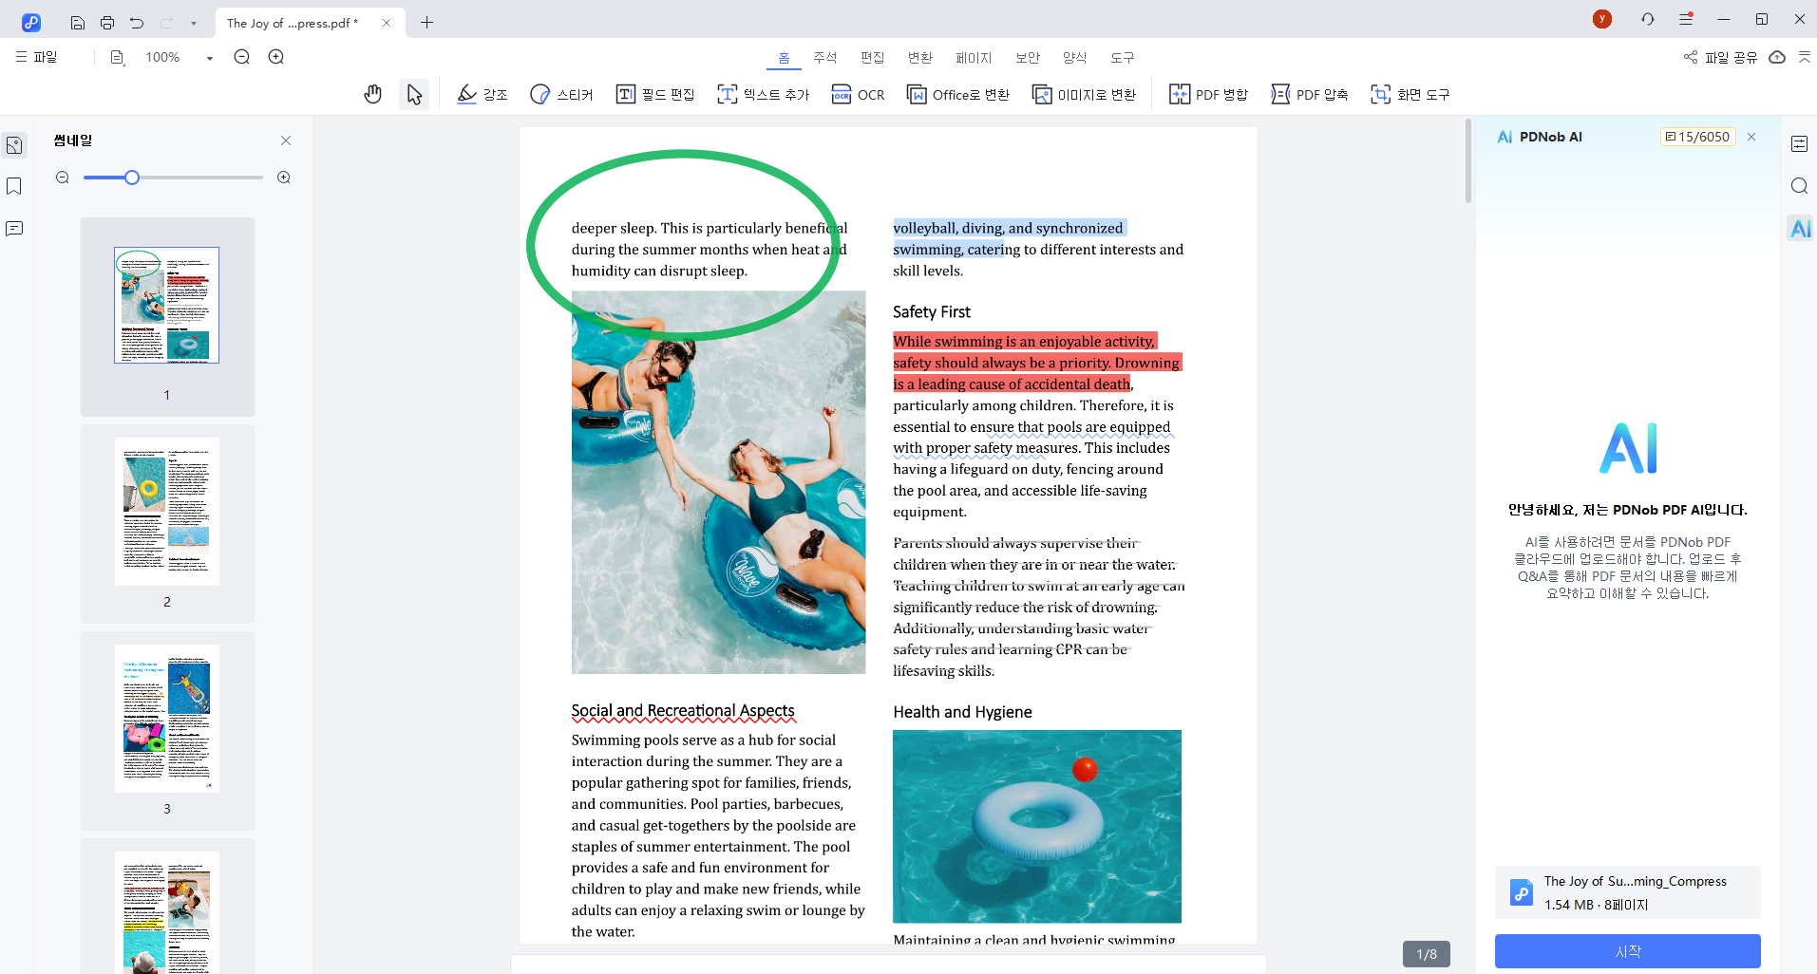This screenshot has width=1817, height=974.
Task: Click the blue 시작 button
Action: coord(1627,950)
